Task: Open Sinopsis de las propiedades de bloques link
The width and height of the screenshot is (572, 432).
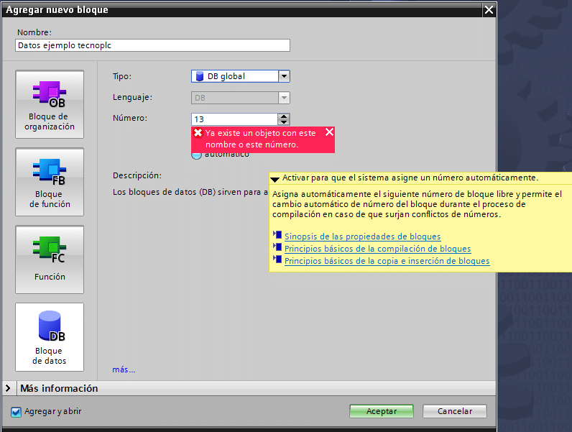Action: [x=362, y=236]
